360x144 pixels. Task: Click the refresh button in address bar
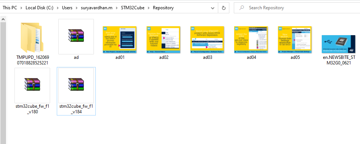click(224, 8)
